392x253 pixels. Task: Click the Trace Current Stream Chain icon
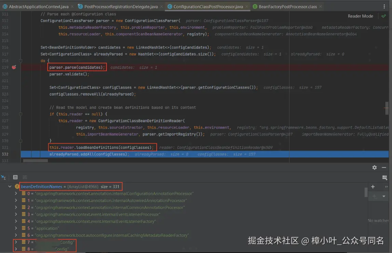click(x=25, y=177)
